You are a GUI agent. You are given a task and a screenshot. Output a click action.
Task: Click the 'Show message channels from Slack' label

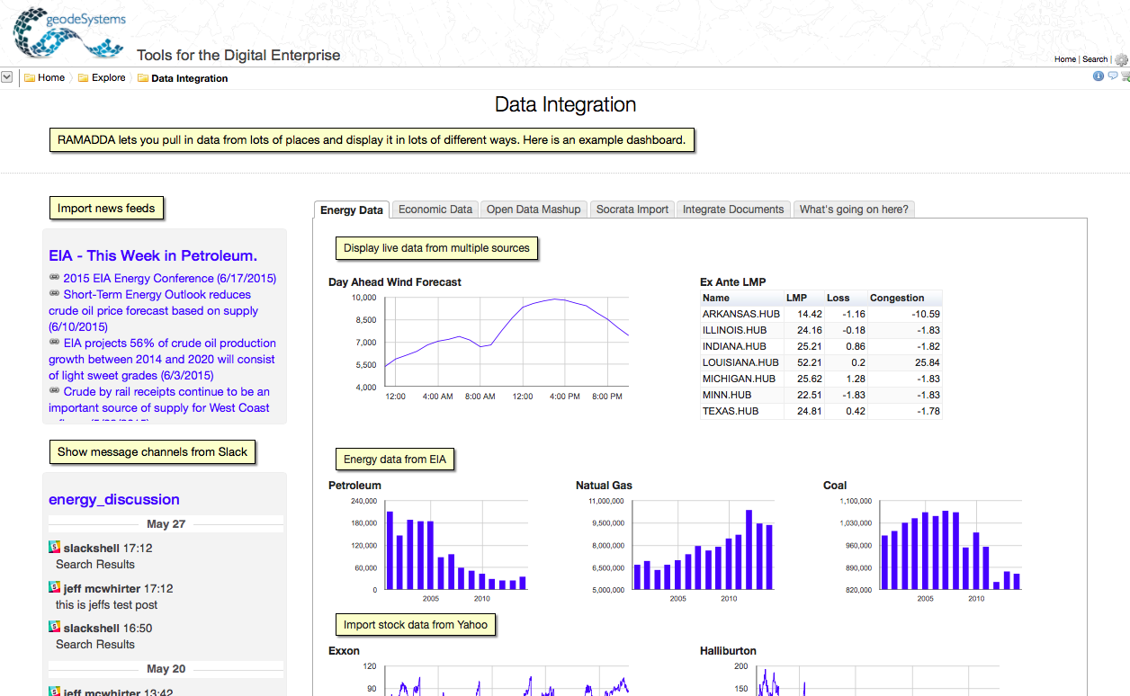coord(152,452)
